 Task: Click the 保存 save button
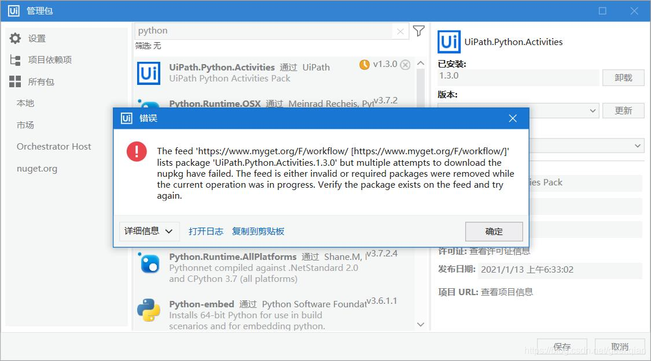[562, 347]
